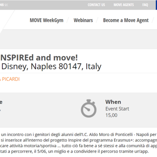Open the Move Agents page link
Image resolution: width=157 pixels, height=157 pixels.
(124, 5)
